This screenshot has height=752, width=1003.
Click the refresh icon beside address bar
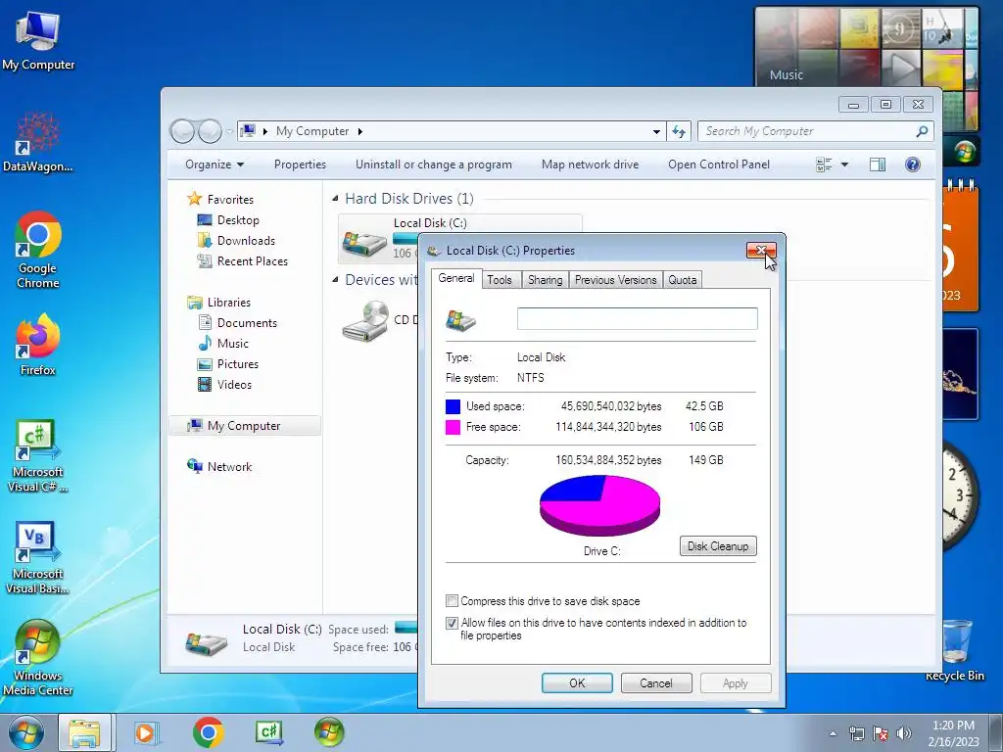coord(679,131)
